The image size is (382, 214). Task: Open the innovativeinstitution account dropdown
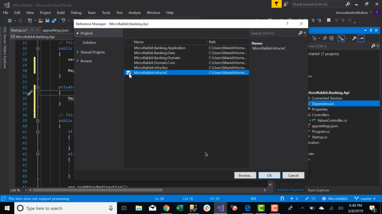click(x=371, y=12)
